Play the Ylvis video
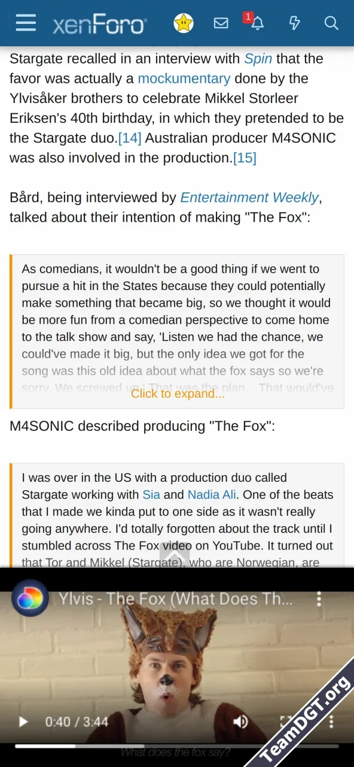The image size is (354, 767). (23, 721)
